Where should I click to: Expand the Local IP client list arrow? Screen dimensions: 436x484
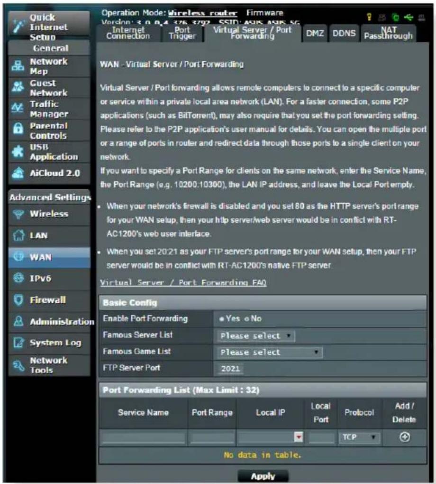(x=299, y=437)
